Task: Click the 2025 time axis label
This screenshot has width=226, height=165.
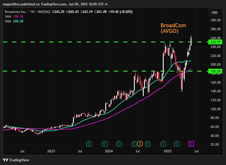Action: (168, 151)
